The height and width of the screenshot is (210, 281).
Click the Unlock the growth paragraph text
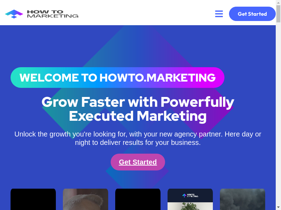pyautogui.click(x=138, y=138)
